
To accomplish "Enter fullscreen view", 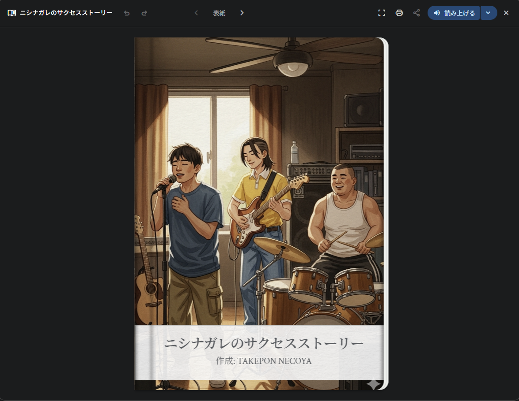I will coord(382,13).
